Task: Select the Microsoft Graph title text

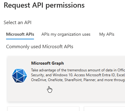Action: click(47, 63)
